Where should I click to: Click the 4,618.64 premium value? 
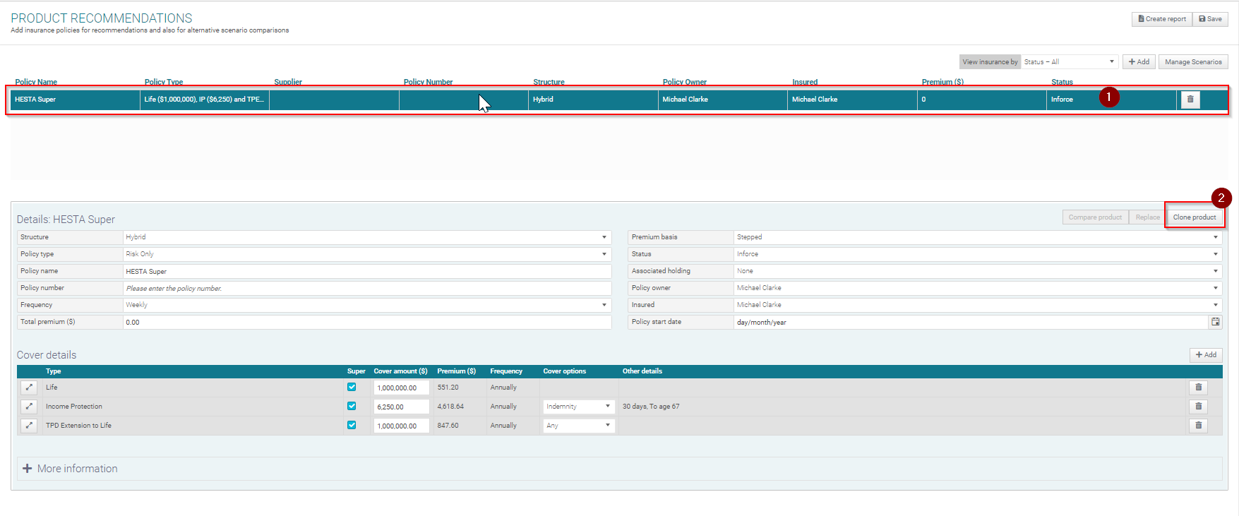click(x=450, y=407)
